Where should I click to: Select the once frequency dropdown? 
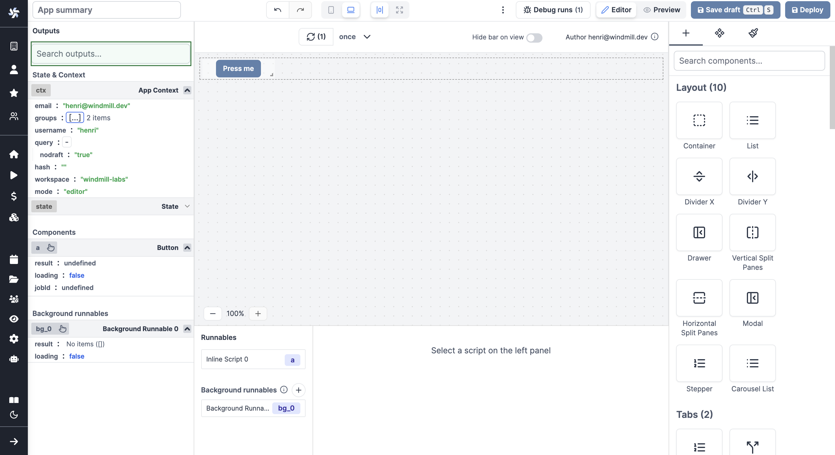coord(354,37)
